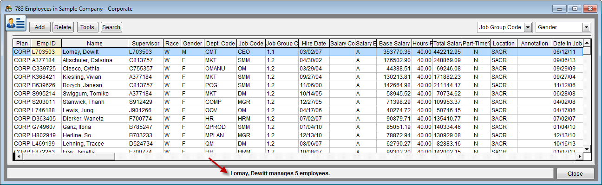Click the horizontal scrollbar thumb
Image resolution: width=602 pixels, height=185 pixels.
point(69,157)
